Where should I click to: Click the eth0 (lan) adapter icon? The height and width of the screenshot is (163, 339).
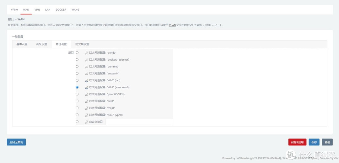(x=87, y=80)
